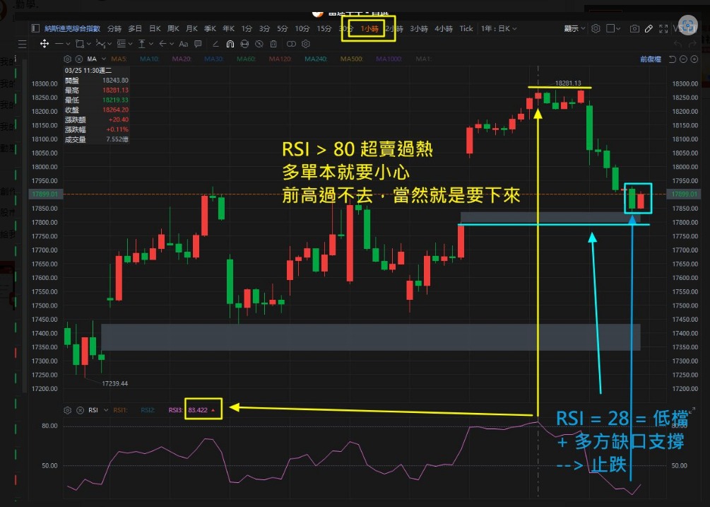Toggle the left sidebar panel icon
This screenshot has height=507, width=710.
[35, 28]
